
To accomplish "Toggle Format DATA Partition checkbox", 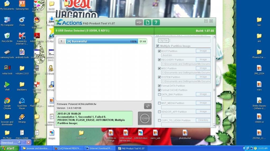I will point(160,86).
